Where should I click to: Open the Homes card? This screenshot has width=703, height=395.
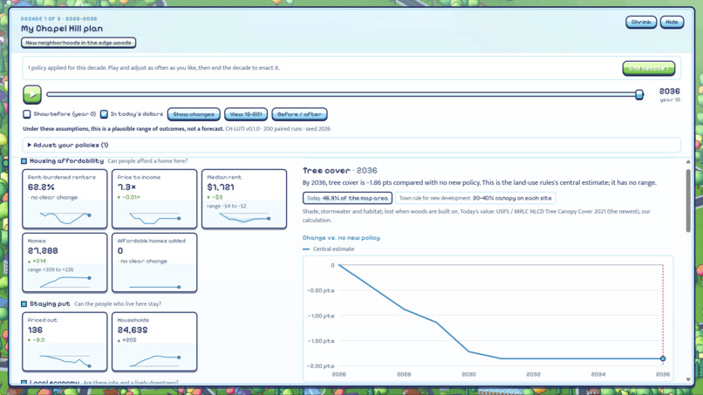click(65, 262)
